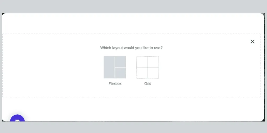Click the white area below the dashed container

tap(130, 109)
